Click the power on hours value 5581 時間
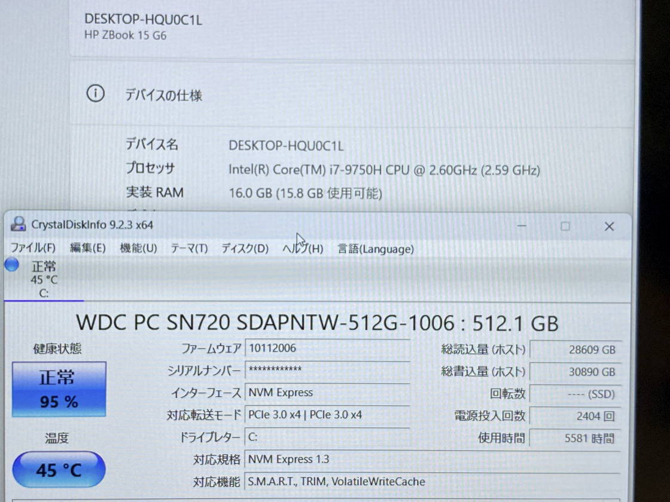The height and width of the screenshot is (502, 670). point(575,439)
